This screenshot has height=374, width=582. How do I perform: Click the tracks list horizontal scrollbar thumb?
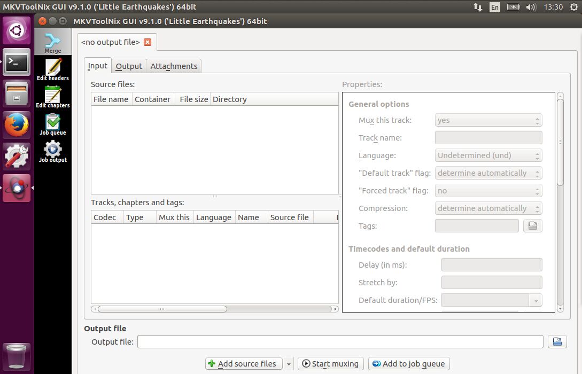[x=162, y=309]
